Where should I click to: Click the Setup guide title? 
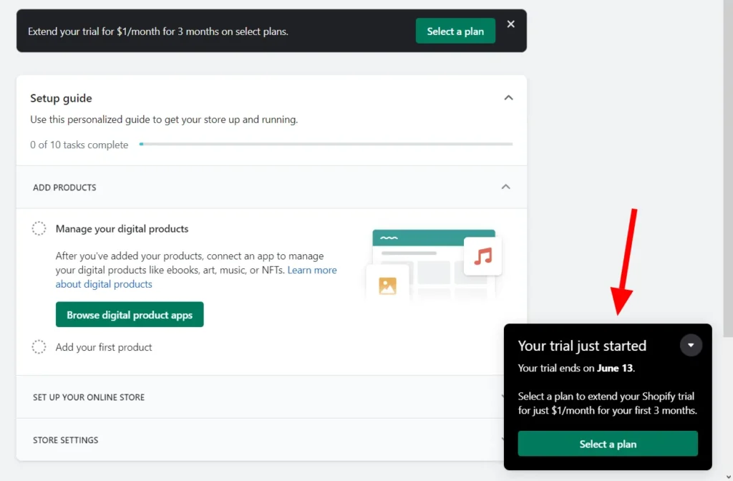(x=62, y=98)
